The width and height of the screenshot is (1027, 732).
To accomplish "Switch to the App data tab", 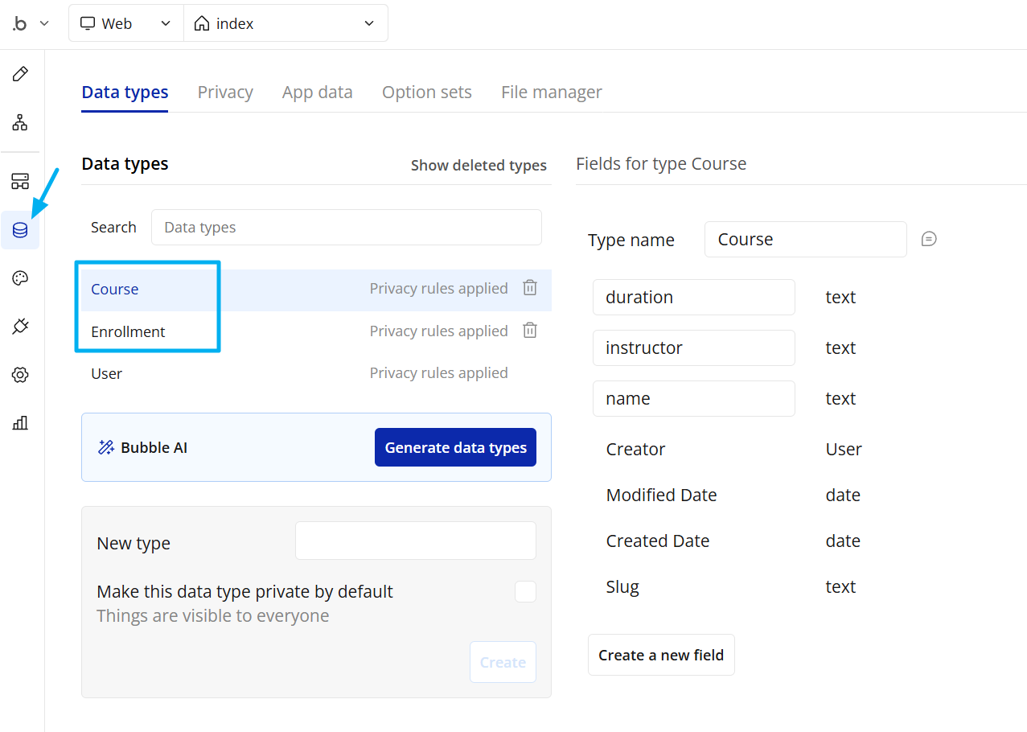I will [x=317, y=92].
